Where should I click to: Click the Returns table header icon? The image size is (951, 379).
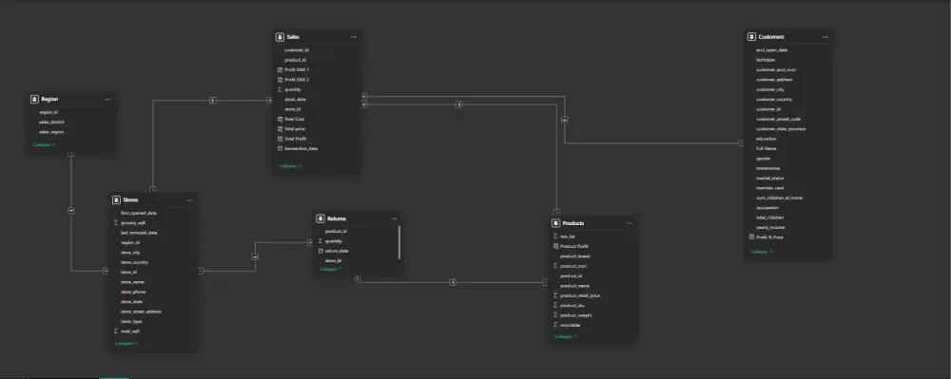tap(320, 218)
